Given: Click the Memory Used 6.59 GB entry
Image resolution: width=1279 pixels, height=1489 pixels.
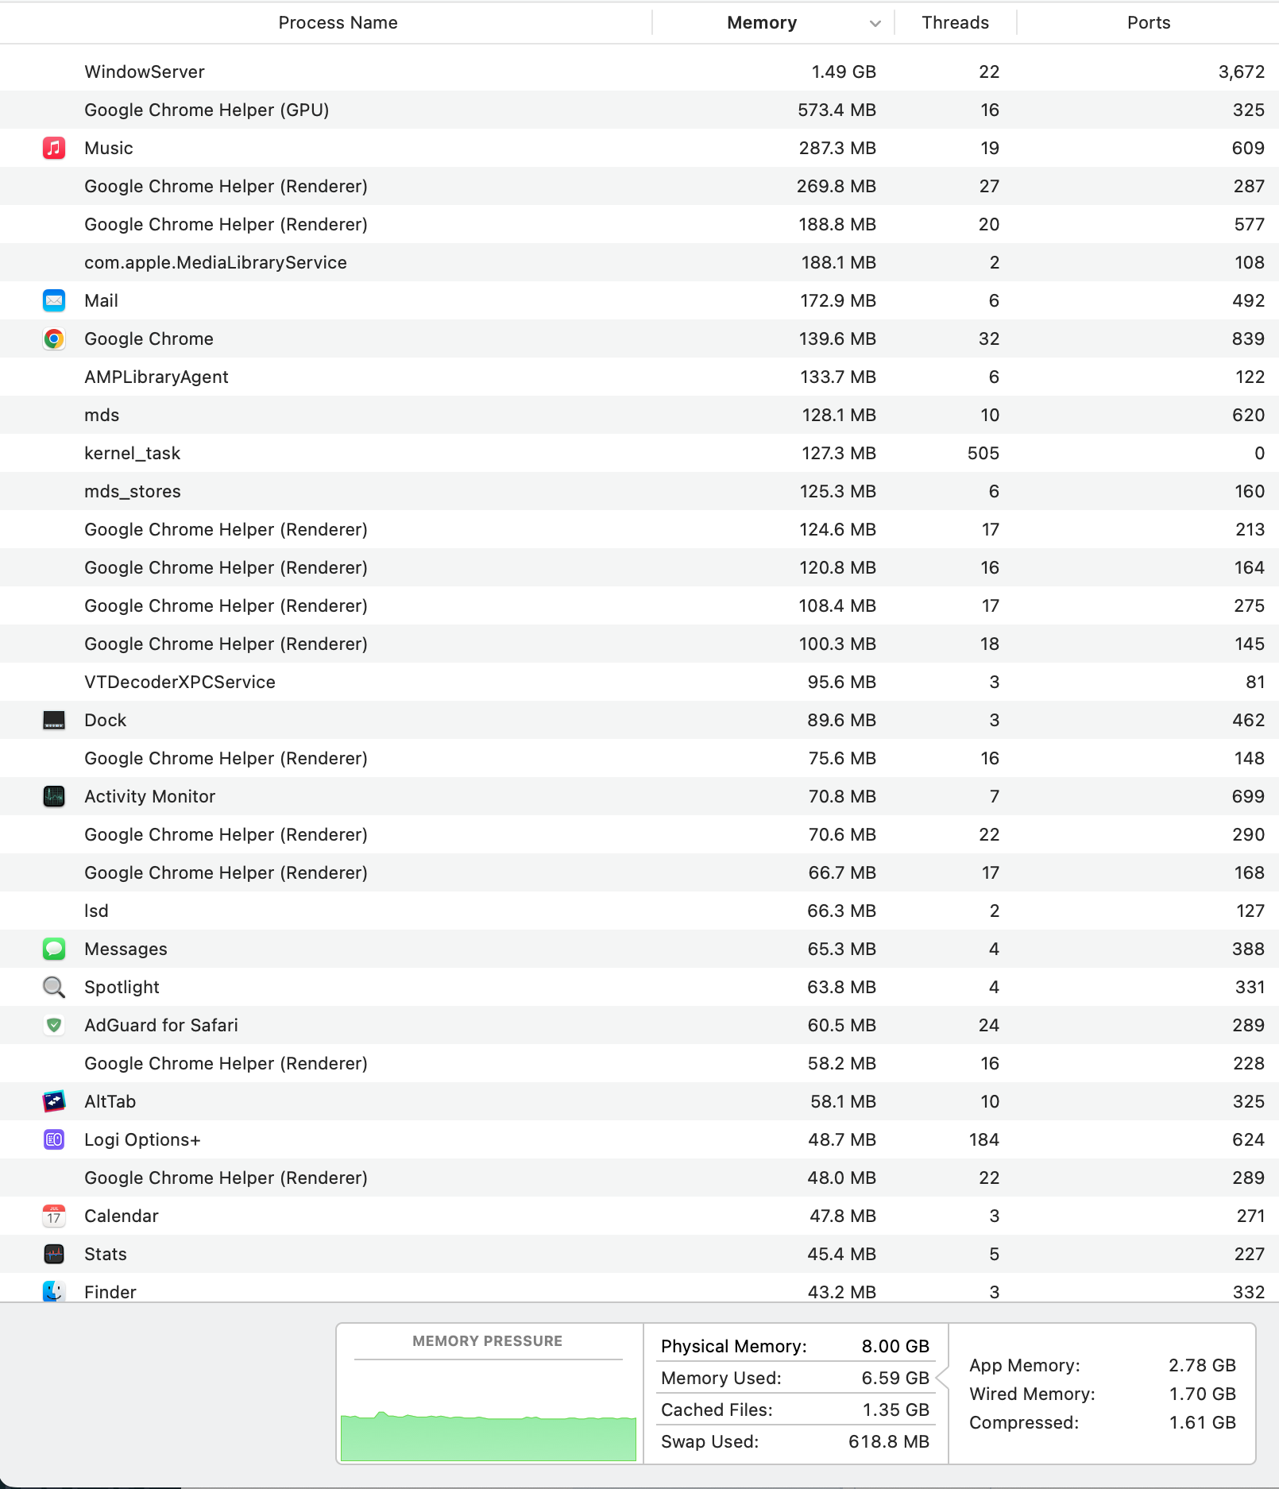Looking at the screenshot, I should (795, 1378).
